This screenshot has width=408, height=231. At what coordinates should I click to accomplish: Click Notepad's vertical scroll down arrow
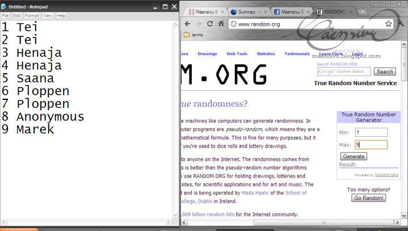[x=175, y=215]
